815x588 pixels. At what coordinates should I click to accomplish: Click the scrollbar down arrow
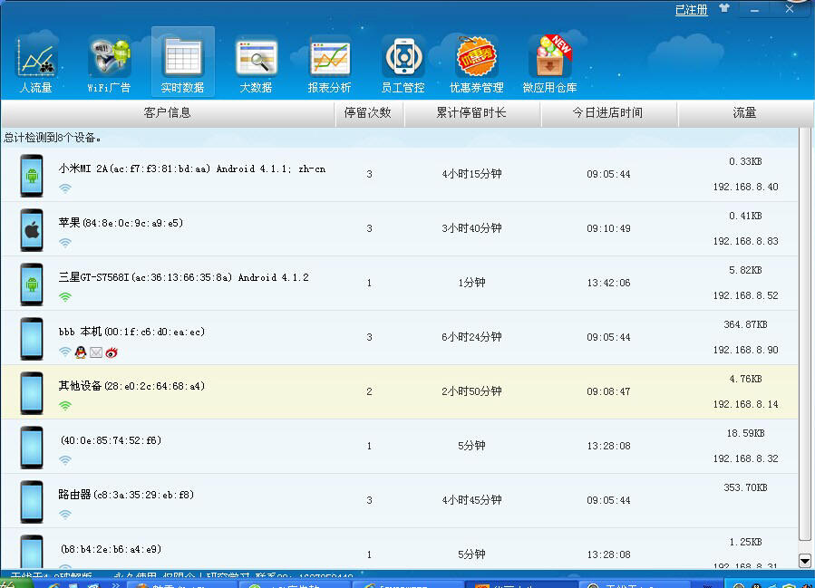point(805,561)
